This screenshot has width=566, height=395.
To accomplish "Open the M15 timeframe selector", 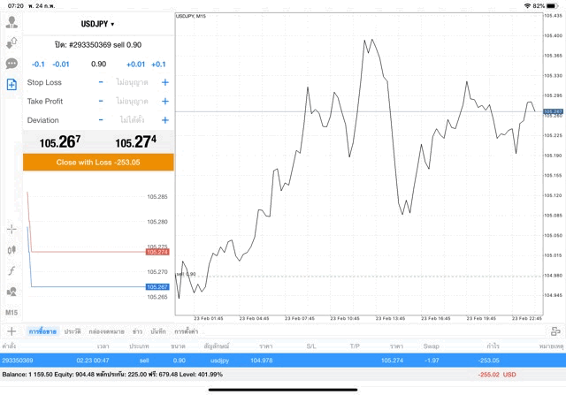I will click(x=11, y=313).
